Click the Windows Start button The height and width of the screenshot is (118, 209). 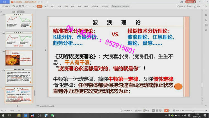point(3,115)
